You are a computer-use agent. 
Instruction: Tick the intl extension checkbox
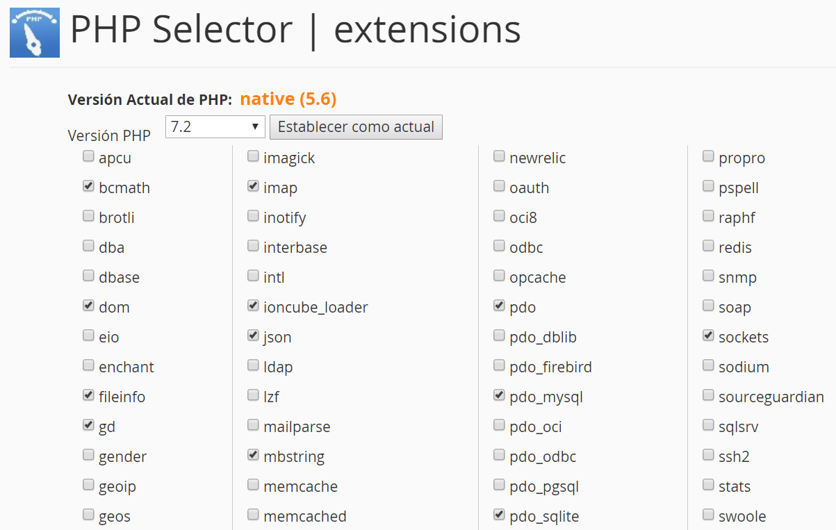coord(253,276)
